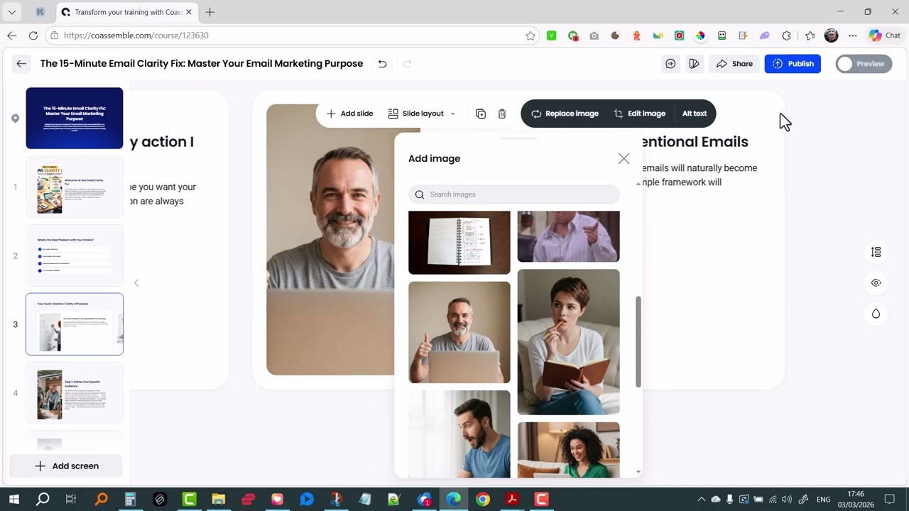
Task: Open File Explorer from taskbar
Action: pyautogui.click(x=218, y=500)
